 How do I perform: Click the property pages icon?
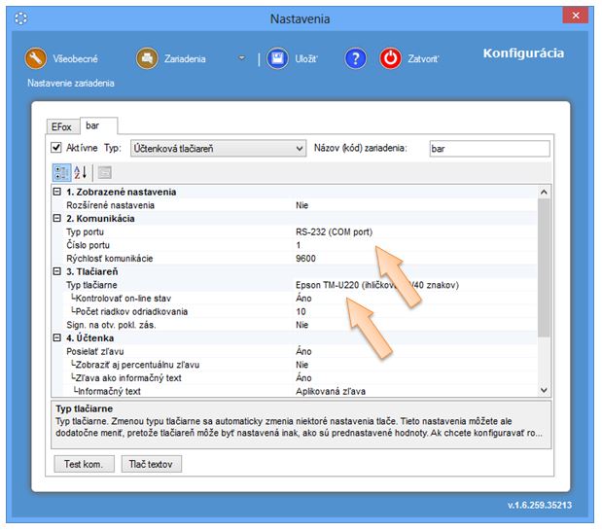pos(104,172)
